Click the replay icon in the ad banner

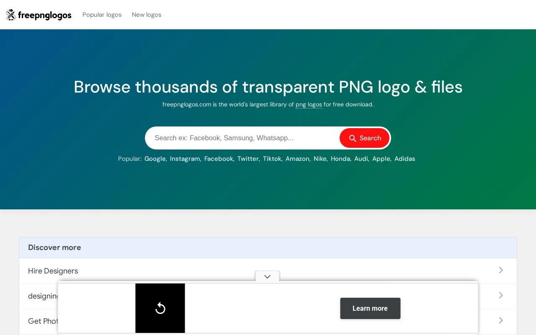coord(160,308)
